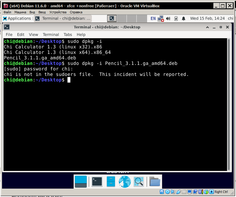Switch to first workspace with terminal
Screen dimensions: 236x197
point(112,19)
